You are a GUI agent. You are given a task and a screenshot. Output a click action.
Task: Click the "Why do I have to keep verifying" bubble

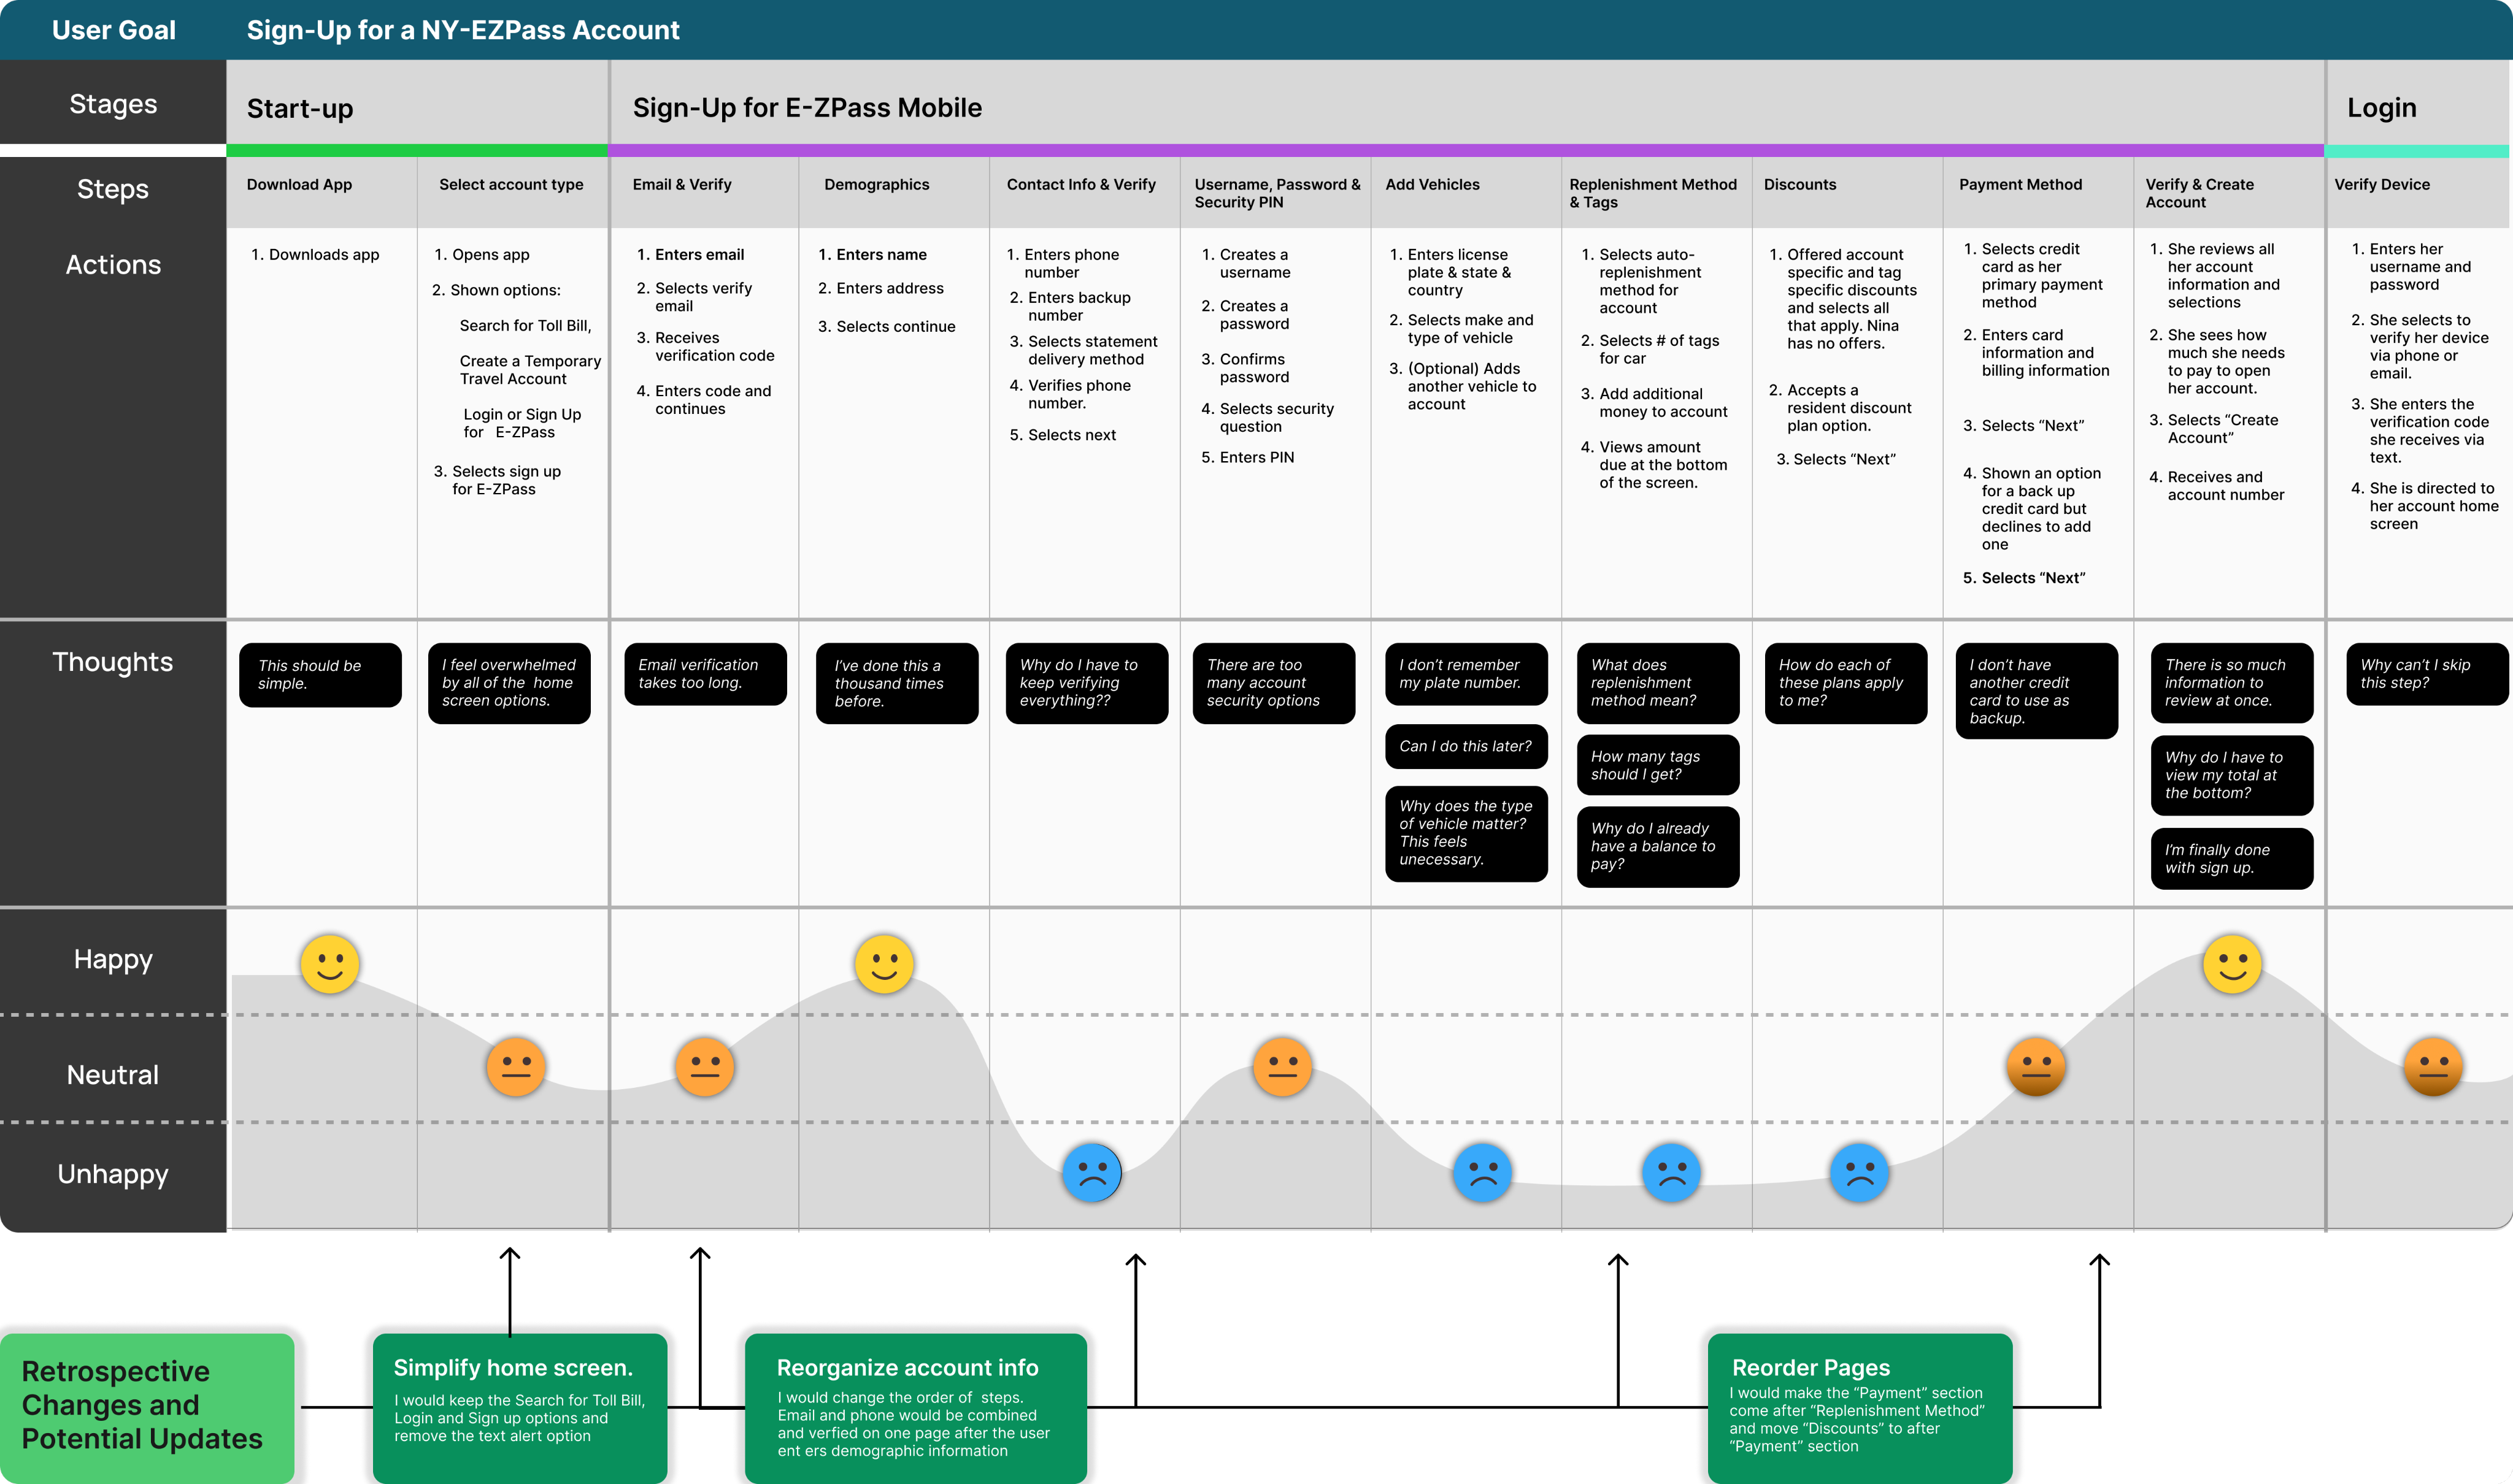pos(1087,683)
